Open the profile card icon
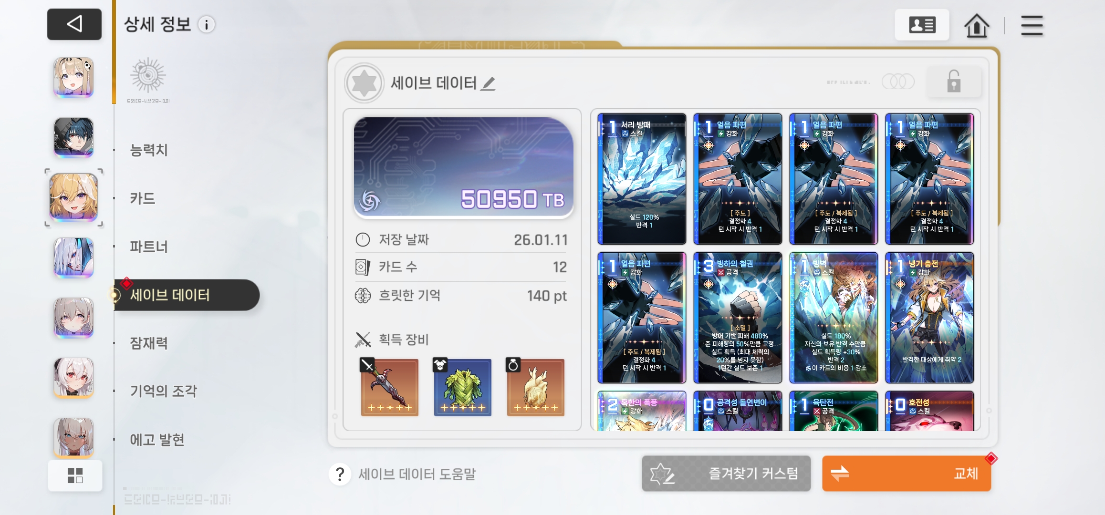Image resolution: width=1105 pixels, height=515 pixels. [x=922, y=25]
